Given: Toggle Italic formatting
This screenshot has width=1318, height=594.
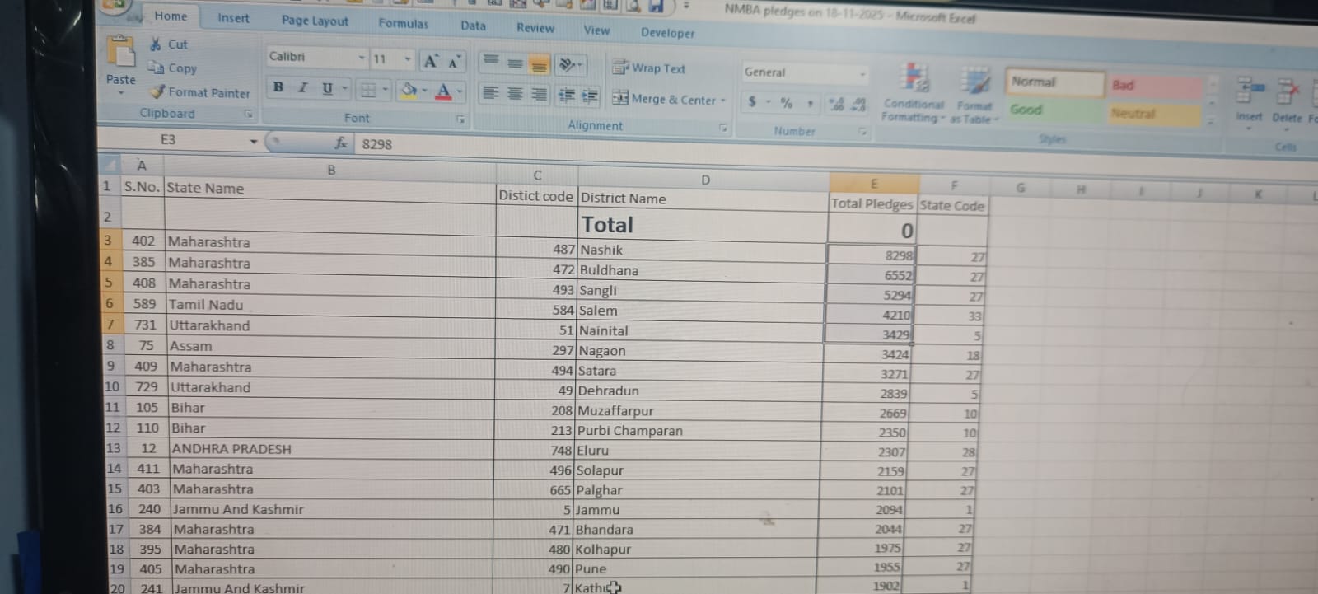Looking at the screenshot, I should (x=302, y=87).
